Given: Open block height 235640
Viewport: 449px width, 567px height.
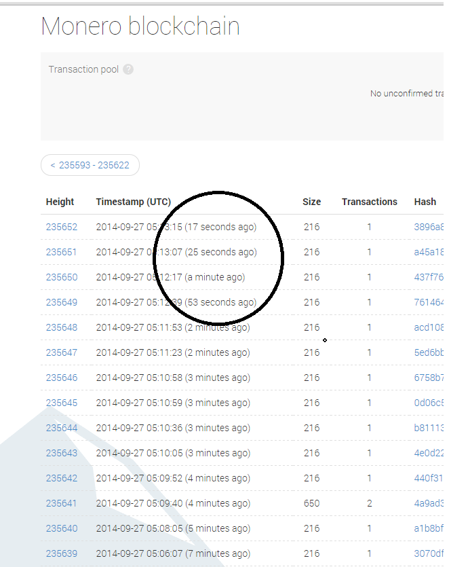Looking at the screenshot, I should [x=62, y=529].
